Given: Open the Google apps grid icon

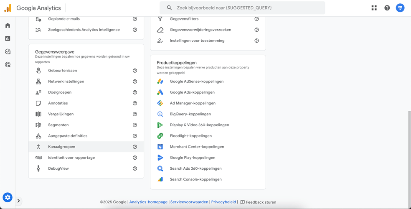Looking at the screenshot, I should [x=374, y=8].
